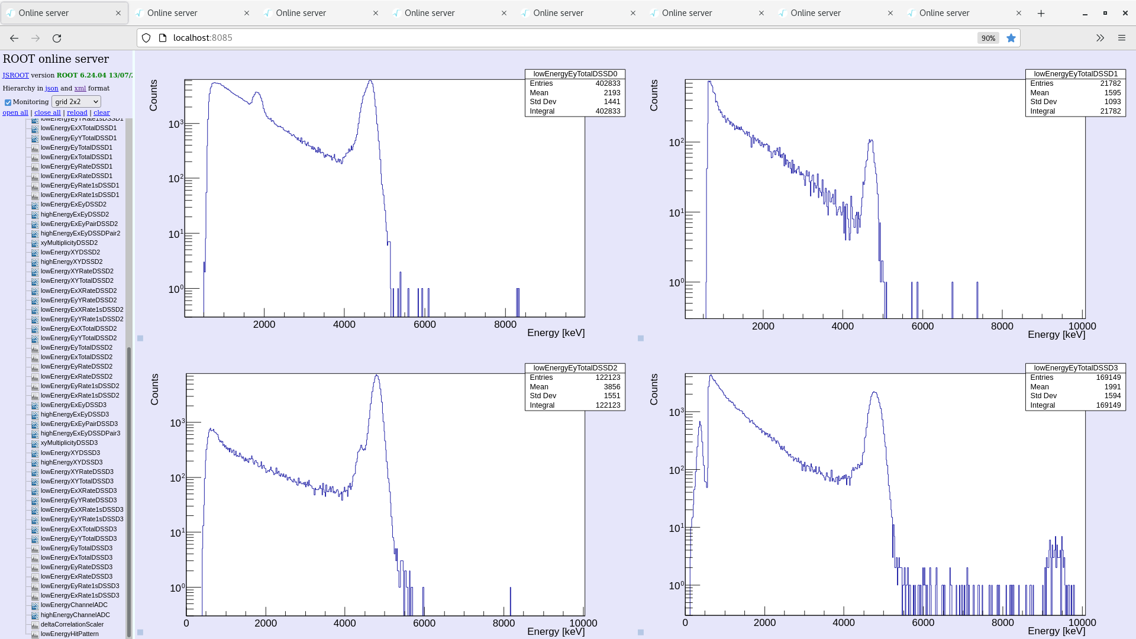Image resolution: width=1136 pixels, height=639 pixels.
Task: Toggle the Monitoring checkbox
Action: click(8, 102)
